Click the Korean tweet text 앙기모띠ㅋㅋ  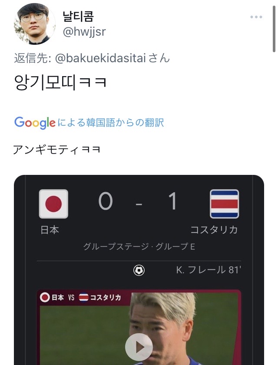coord(60,82)
